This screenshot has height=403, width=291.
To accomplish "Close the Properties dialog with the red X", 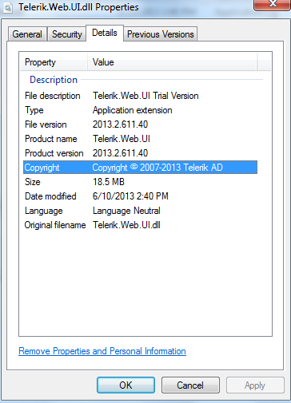I will point(272,5).
